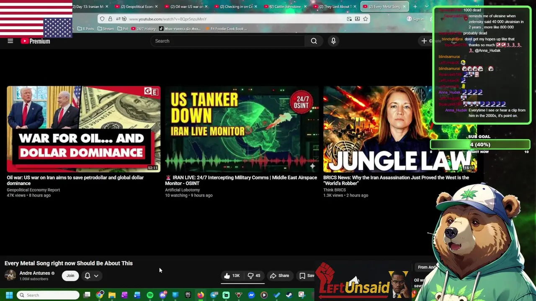536x301 pixels.
Task: Bookmark this page with the star
Action: [x=365, y=19]
